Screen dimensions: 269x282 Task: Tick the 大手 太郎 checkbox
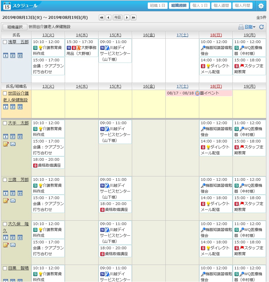[x=5, y=123]
